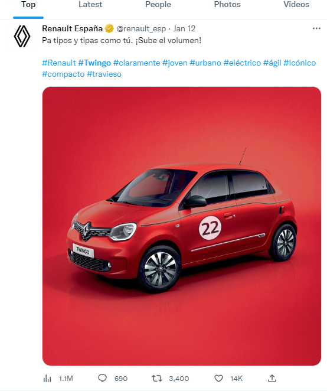Follow the #eléctrico hashtag link
This screenshot has width=327, height=391.
(x=242, y=63)
